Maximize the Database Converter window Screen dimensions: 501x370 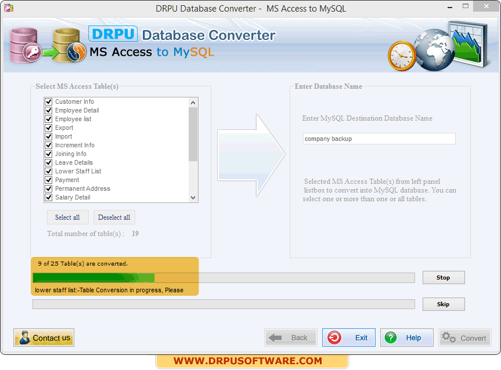(466, 6)
